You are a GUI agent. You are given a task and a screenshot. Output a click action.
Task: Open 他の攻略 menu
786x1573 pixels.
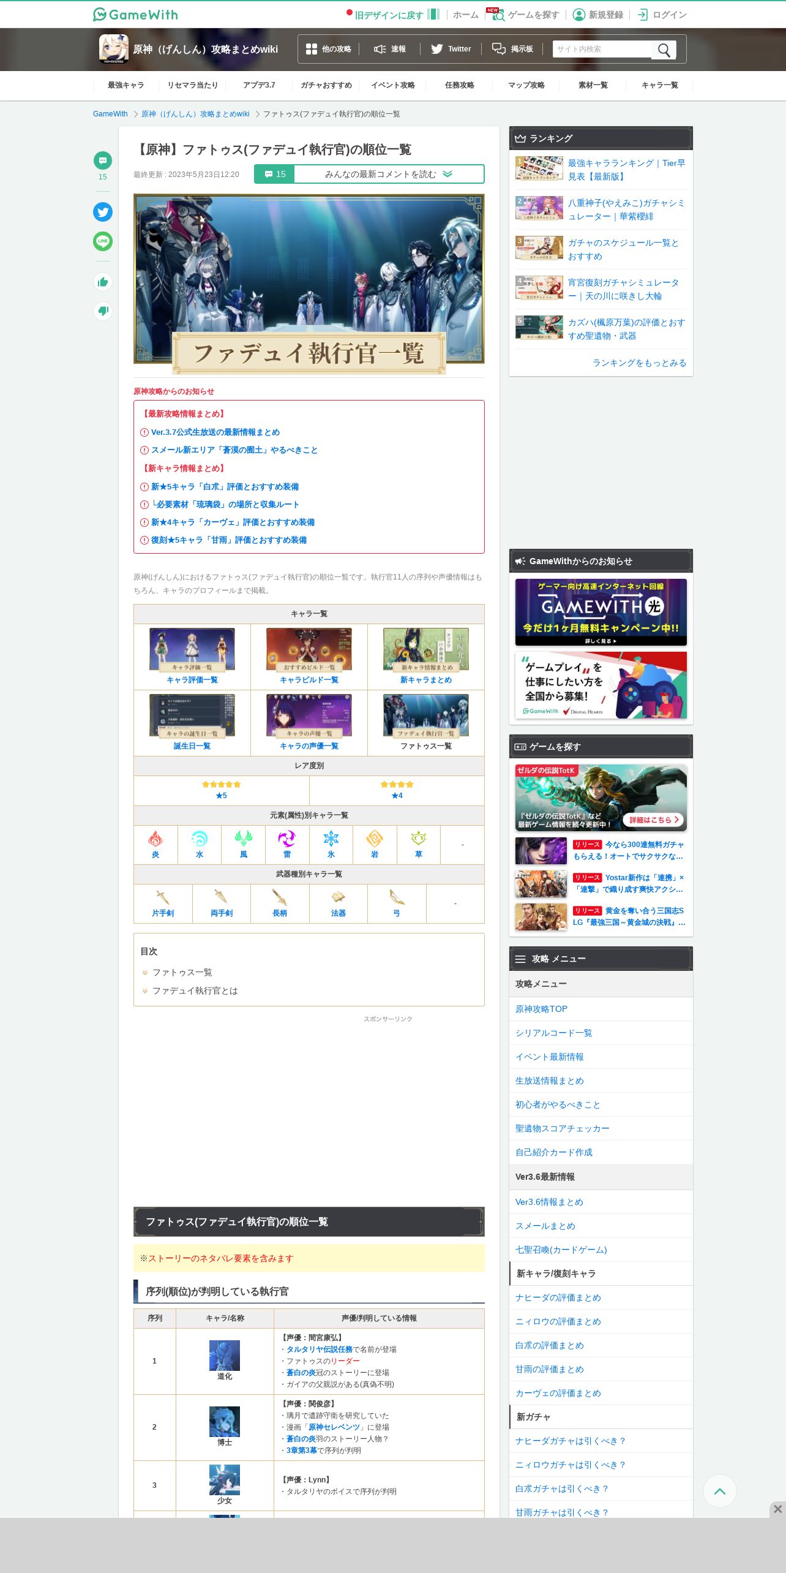click(329, 49)
